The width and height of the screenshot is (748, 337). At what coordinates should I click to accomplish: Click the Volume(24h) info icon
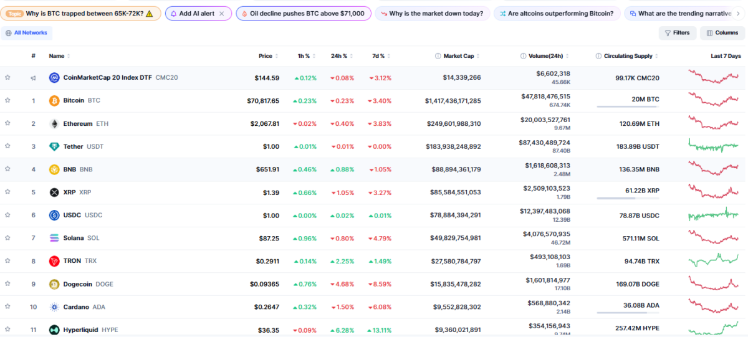coord(523,56)
